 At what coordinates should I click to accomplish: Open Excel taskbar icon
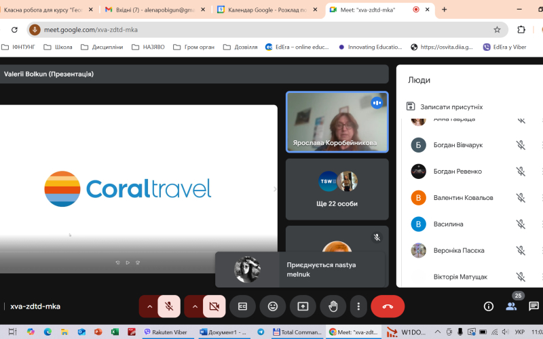115,332
